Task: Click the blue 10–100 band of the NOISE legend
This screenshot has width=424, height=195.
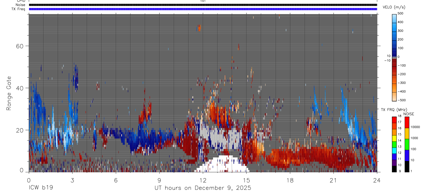Action: 407,155
